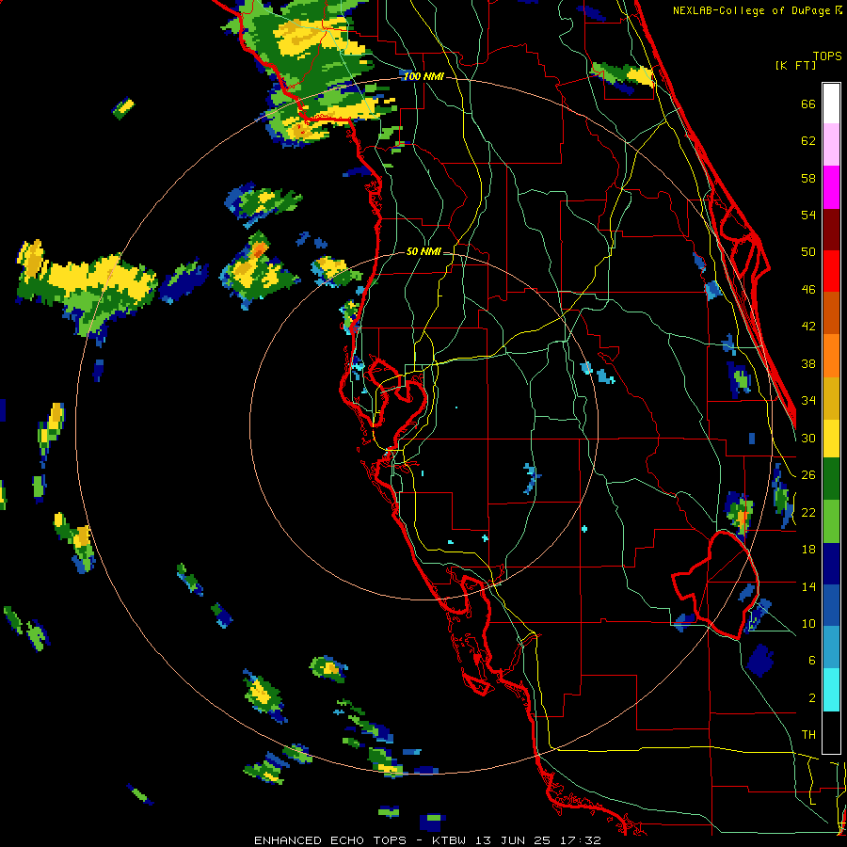The width and height of the screenshot is (847, 847).
Task: Click the legend value 22
Action: tap(808, 512)
